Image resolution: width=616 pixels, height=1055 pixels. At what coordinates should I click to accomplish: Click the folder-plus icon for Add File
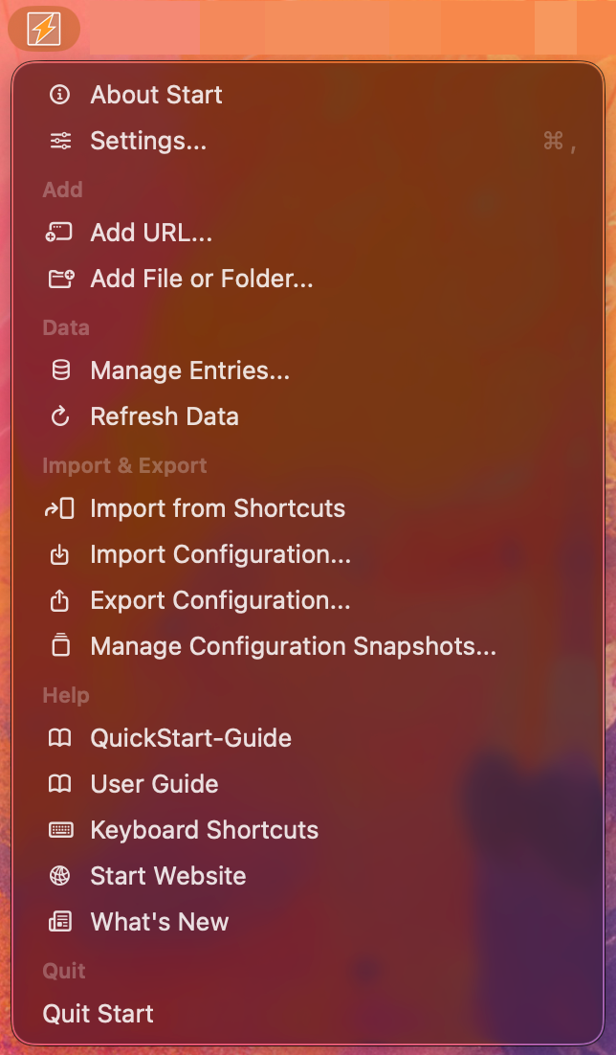60,279
